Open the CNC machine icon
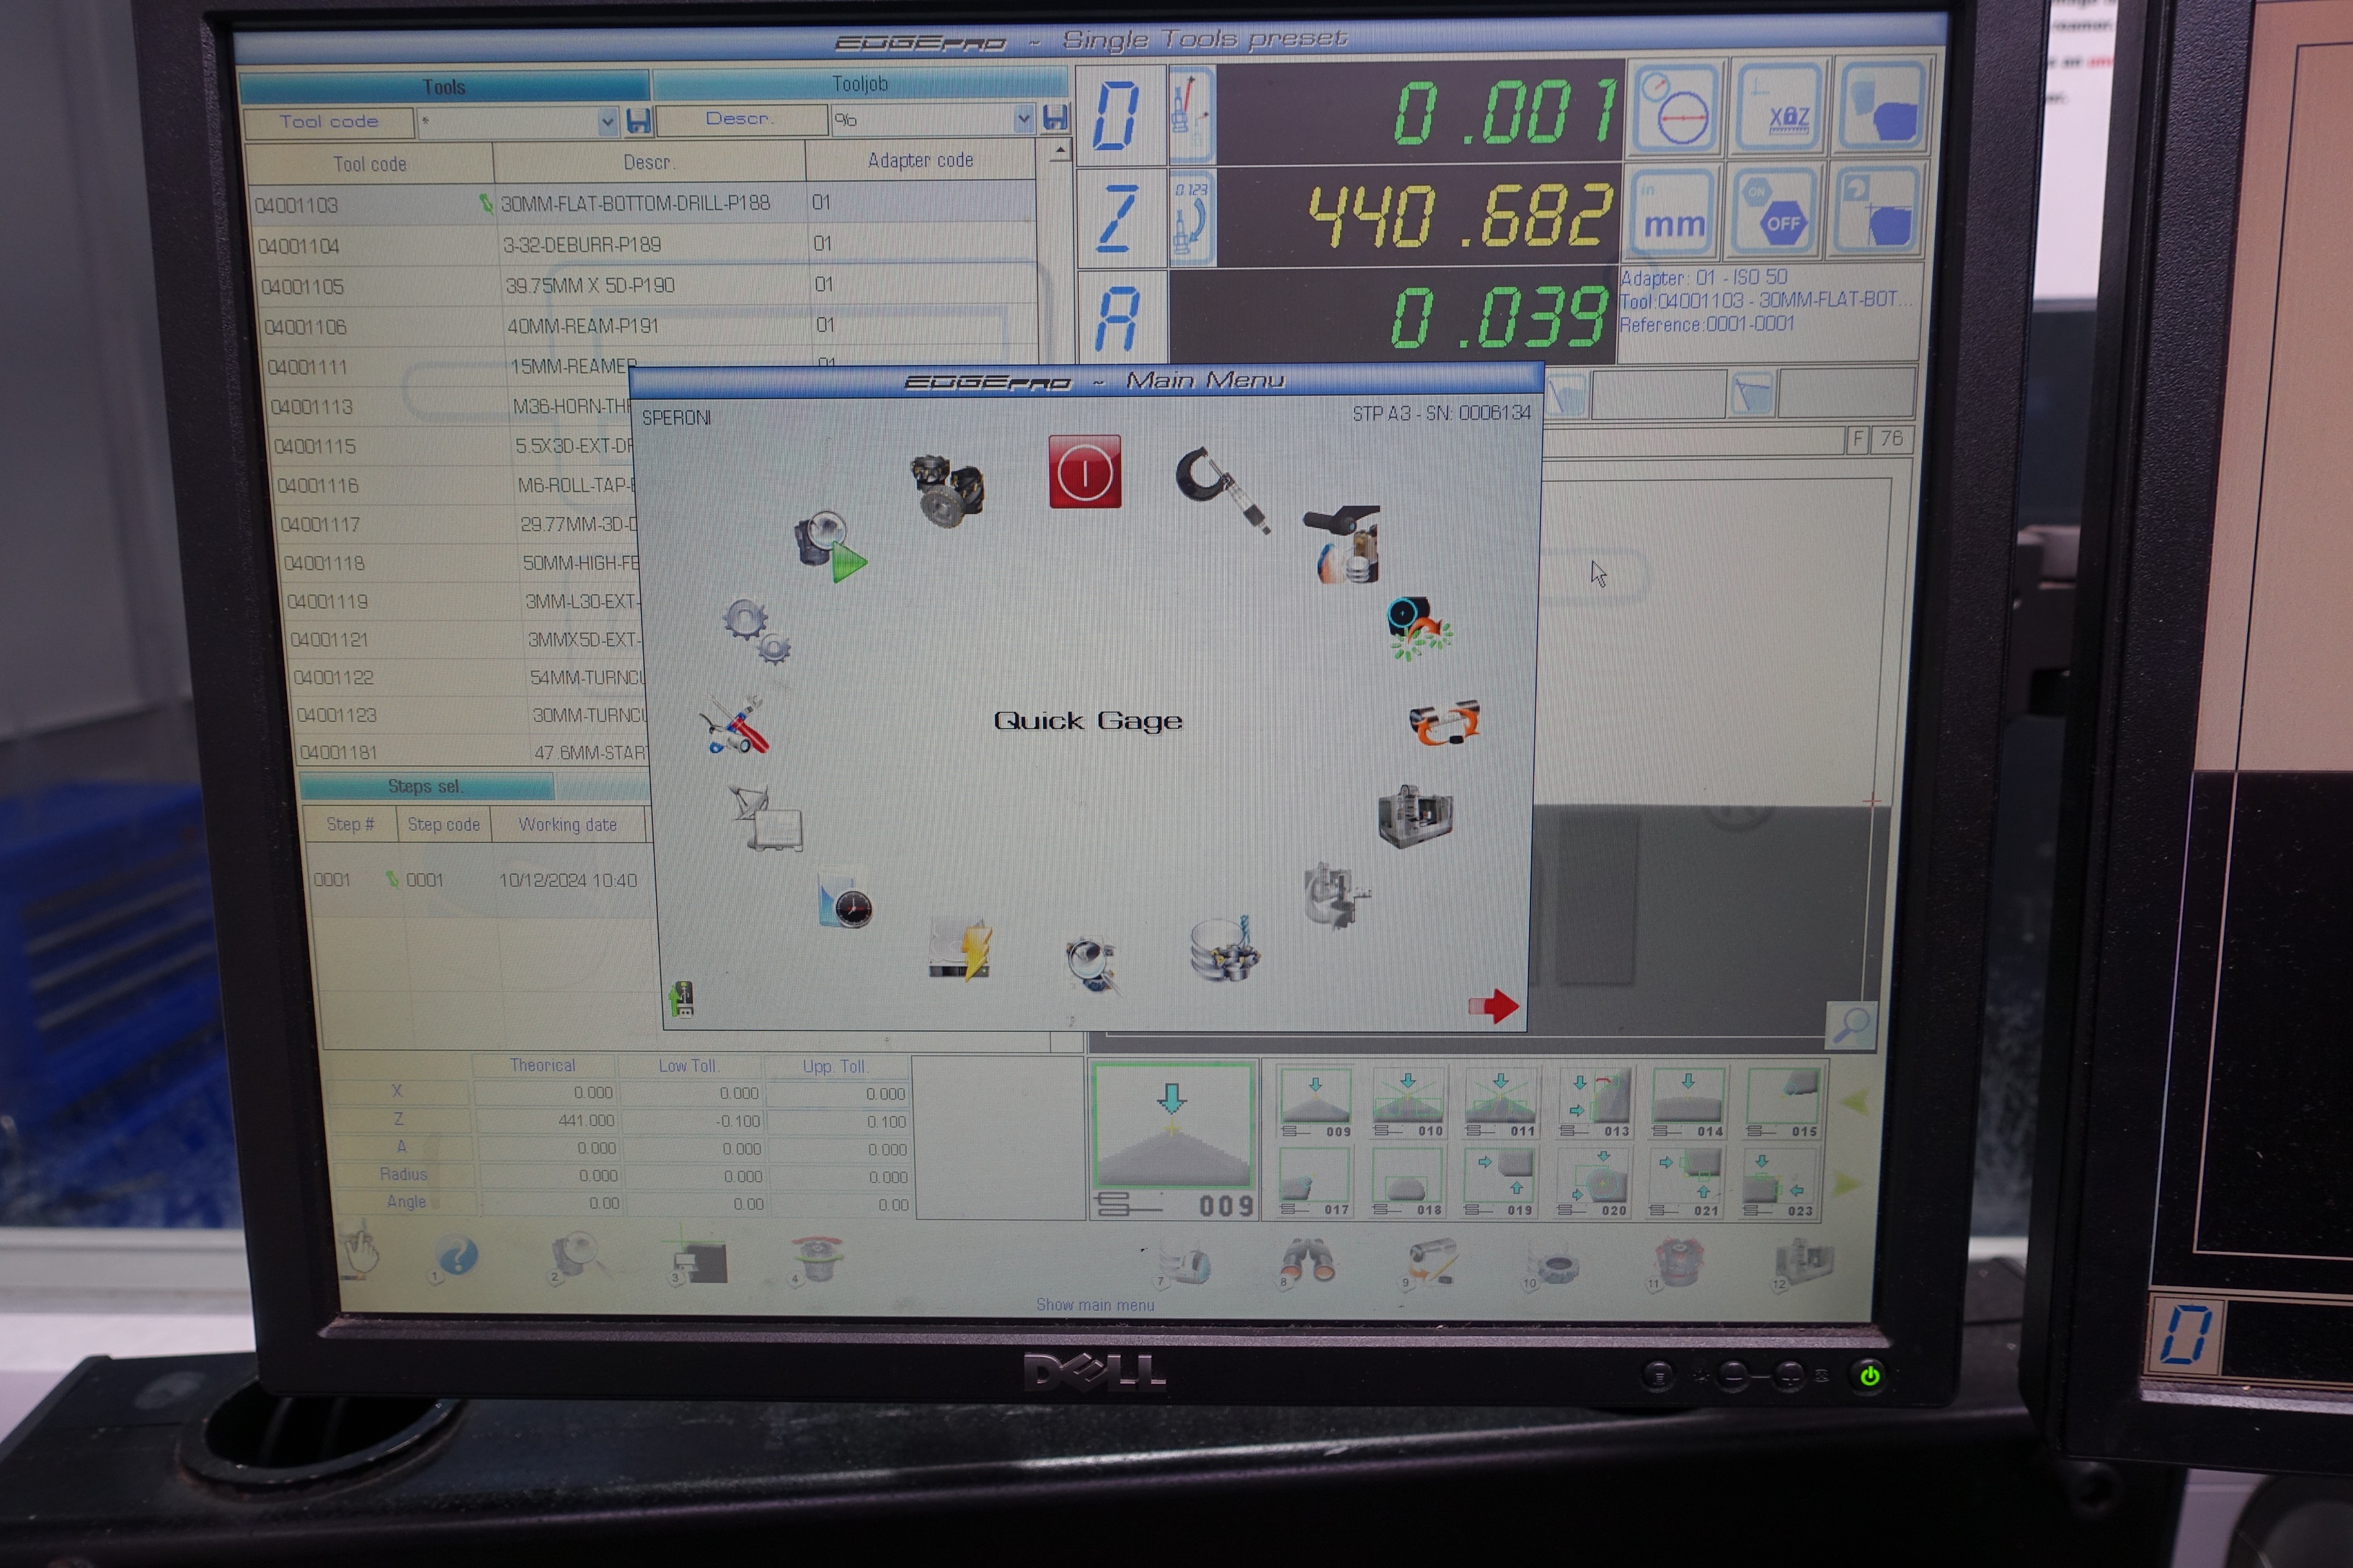The image size is (2353, 1568). (x=1414, y=816)
